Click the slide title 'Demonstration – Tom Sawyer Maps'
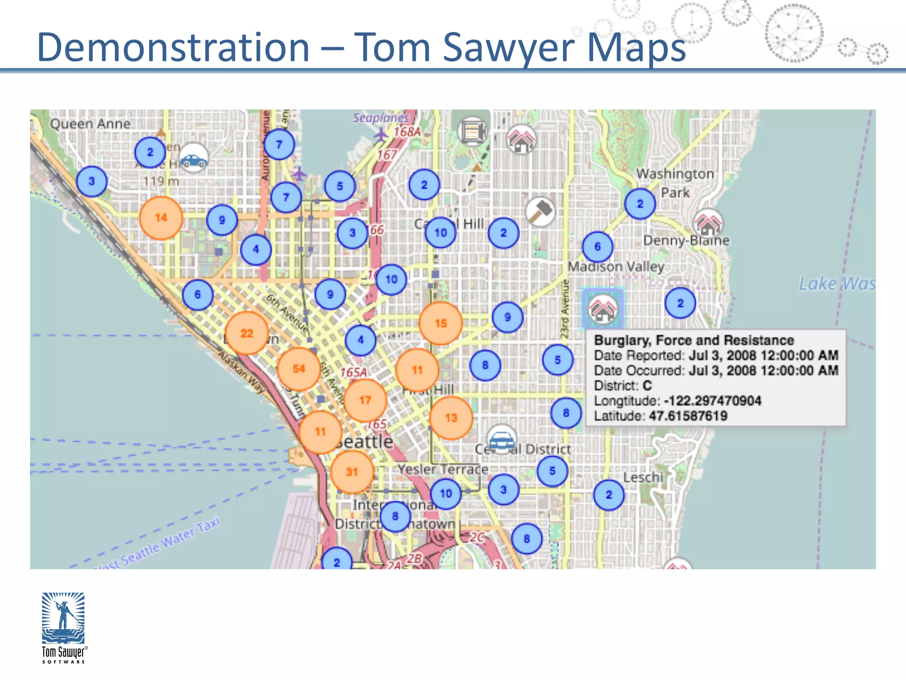This screenshot has width=906, height=680. coord(361,47)
